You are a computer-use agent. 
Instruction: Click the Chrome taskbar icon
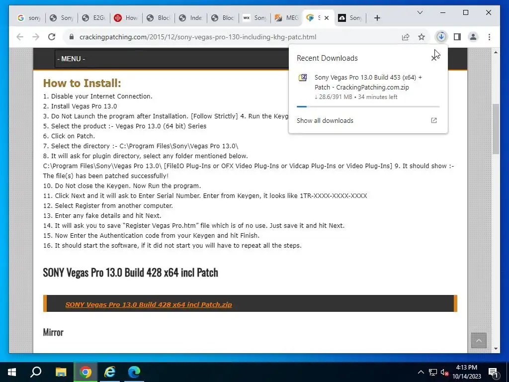(x=85, y=372)
